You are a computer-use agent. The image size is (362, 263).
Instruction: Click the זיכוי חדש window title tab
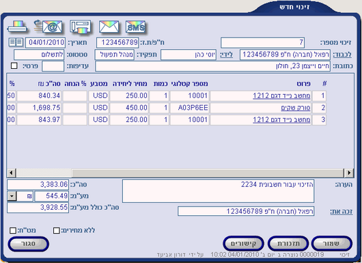294,7
